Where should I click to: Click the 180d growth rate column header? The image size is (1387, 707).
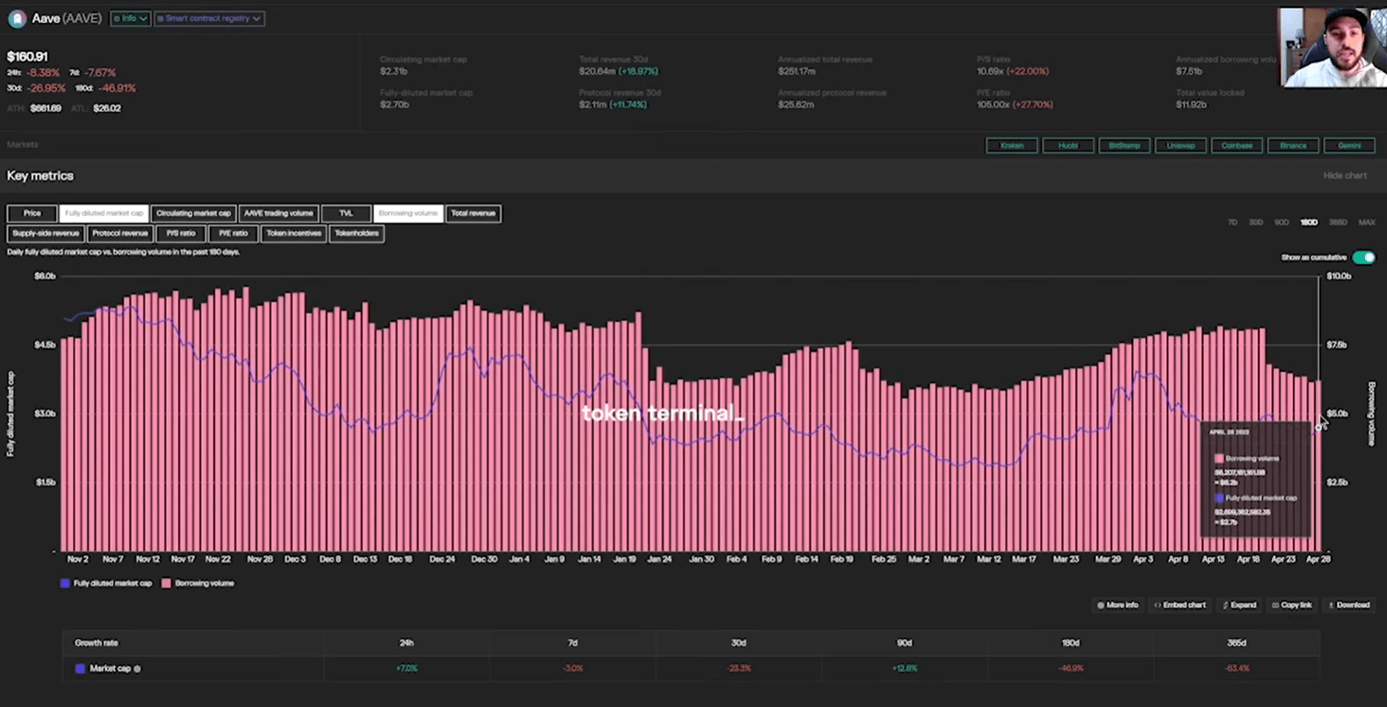point(1071,643)
